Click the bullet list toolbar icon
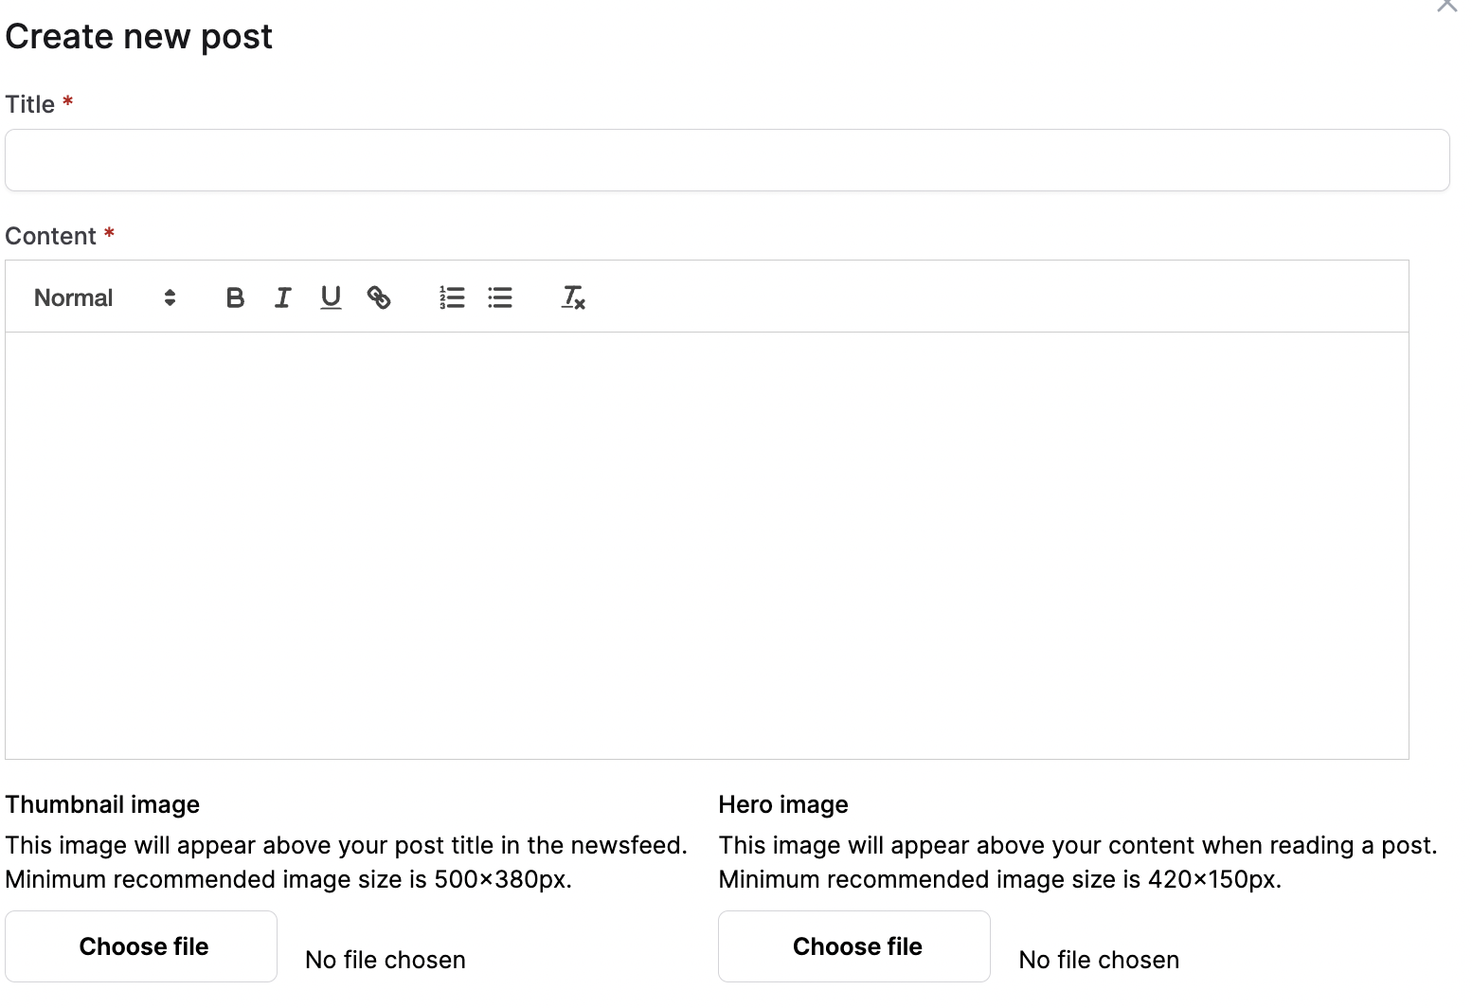This screenshot has width=1472, height=1008. click(500, 297)
